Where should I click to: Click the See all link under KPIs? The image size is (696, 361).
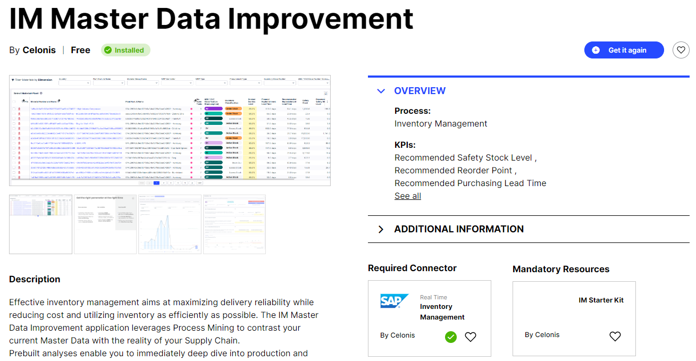coord(407,196)
